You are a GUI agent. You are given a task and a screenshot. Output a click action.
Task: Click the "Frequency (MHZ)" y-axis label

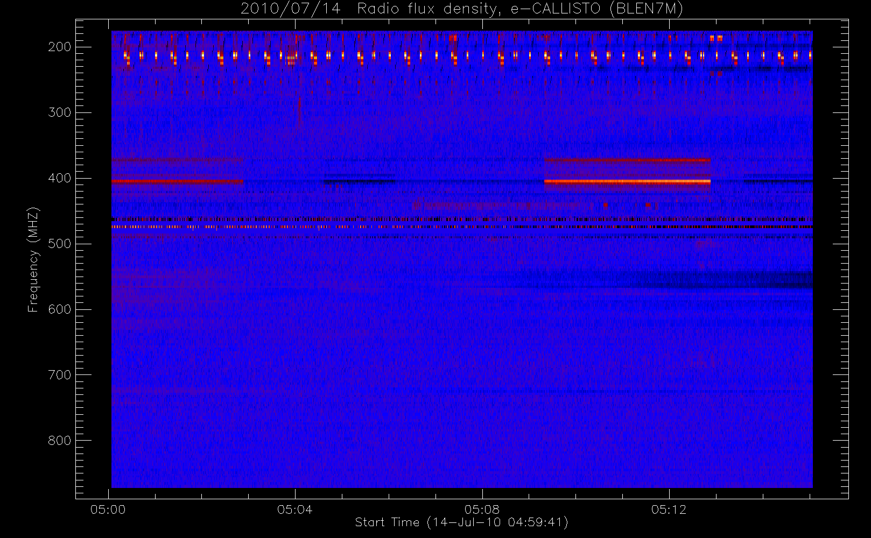tap(33, 259)
